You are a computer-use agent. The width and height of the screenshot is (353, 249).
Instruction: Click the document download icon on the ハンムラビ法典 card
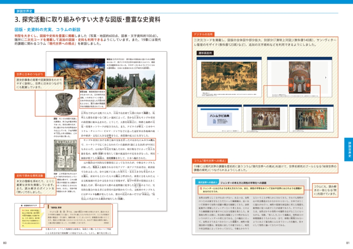pyautogui.click(x=215, y=121)
